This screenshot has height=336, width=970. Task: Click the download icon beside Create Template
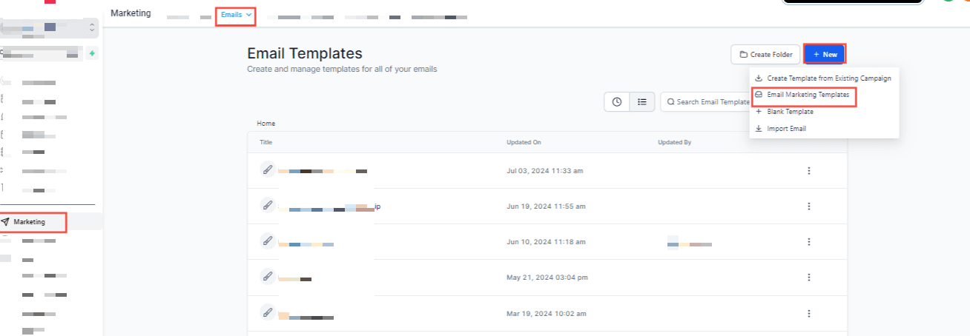pyautogui.click(x=759, y=78)
